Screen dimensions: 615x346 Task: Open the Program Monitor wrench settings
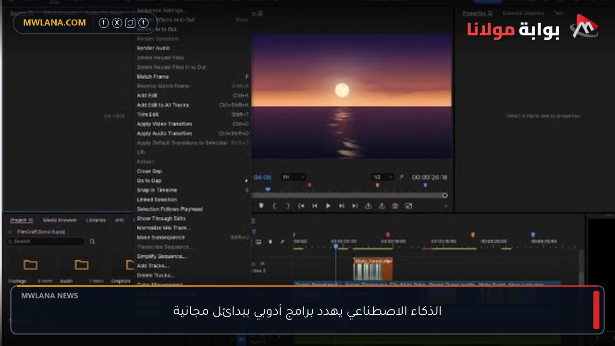point(402,177)
